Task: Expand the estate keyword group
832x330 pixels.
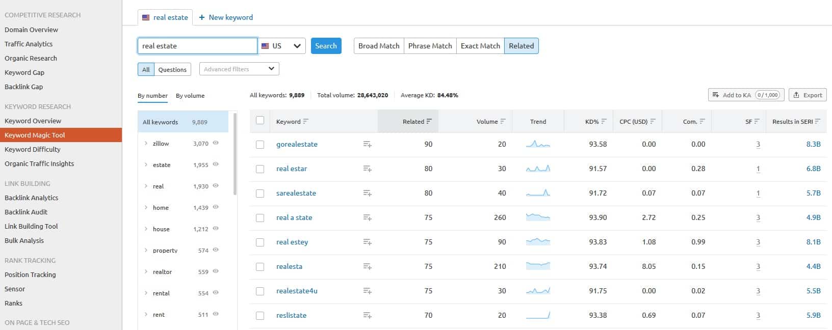Action: (146, 165)
